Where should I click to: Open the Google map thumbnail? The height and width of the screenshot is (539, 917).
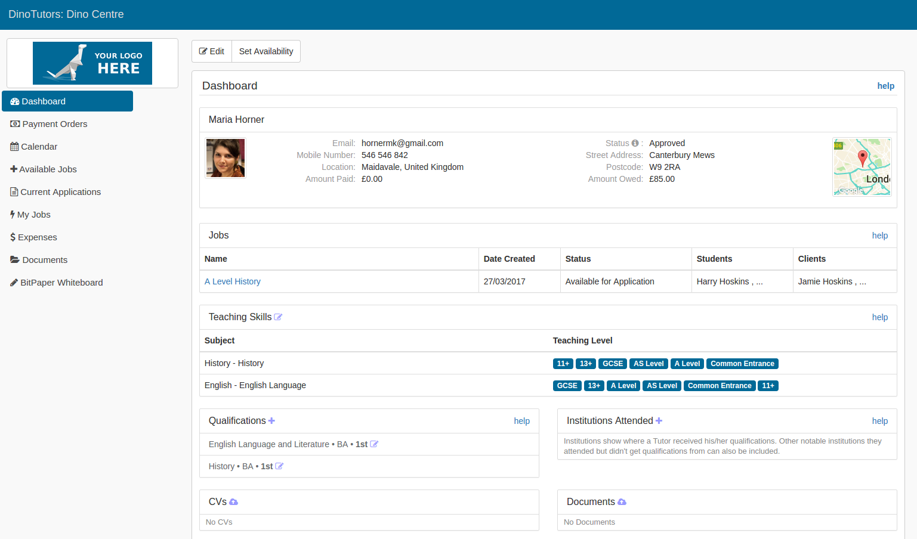862,167
